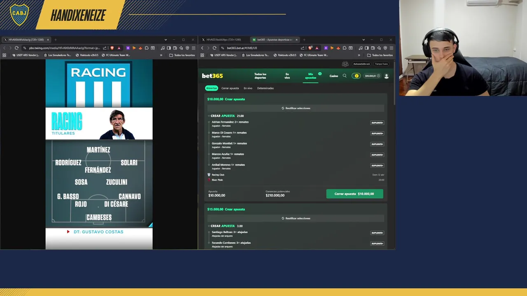This screenshot has width=527, height=296.
Task: Click the Autoexcluite acá button
Action: click(361, 64)
